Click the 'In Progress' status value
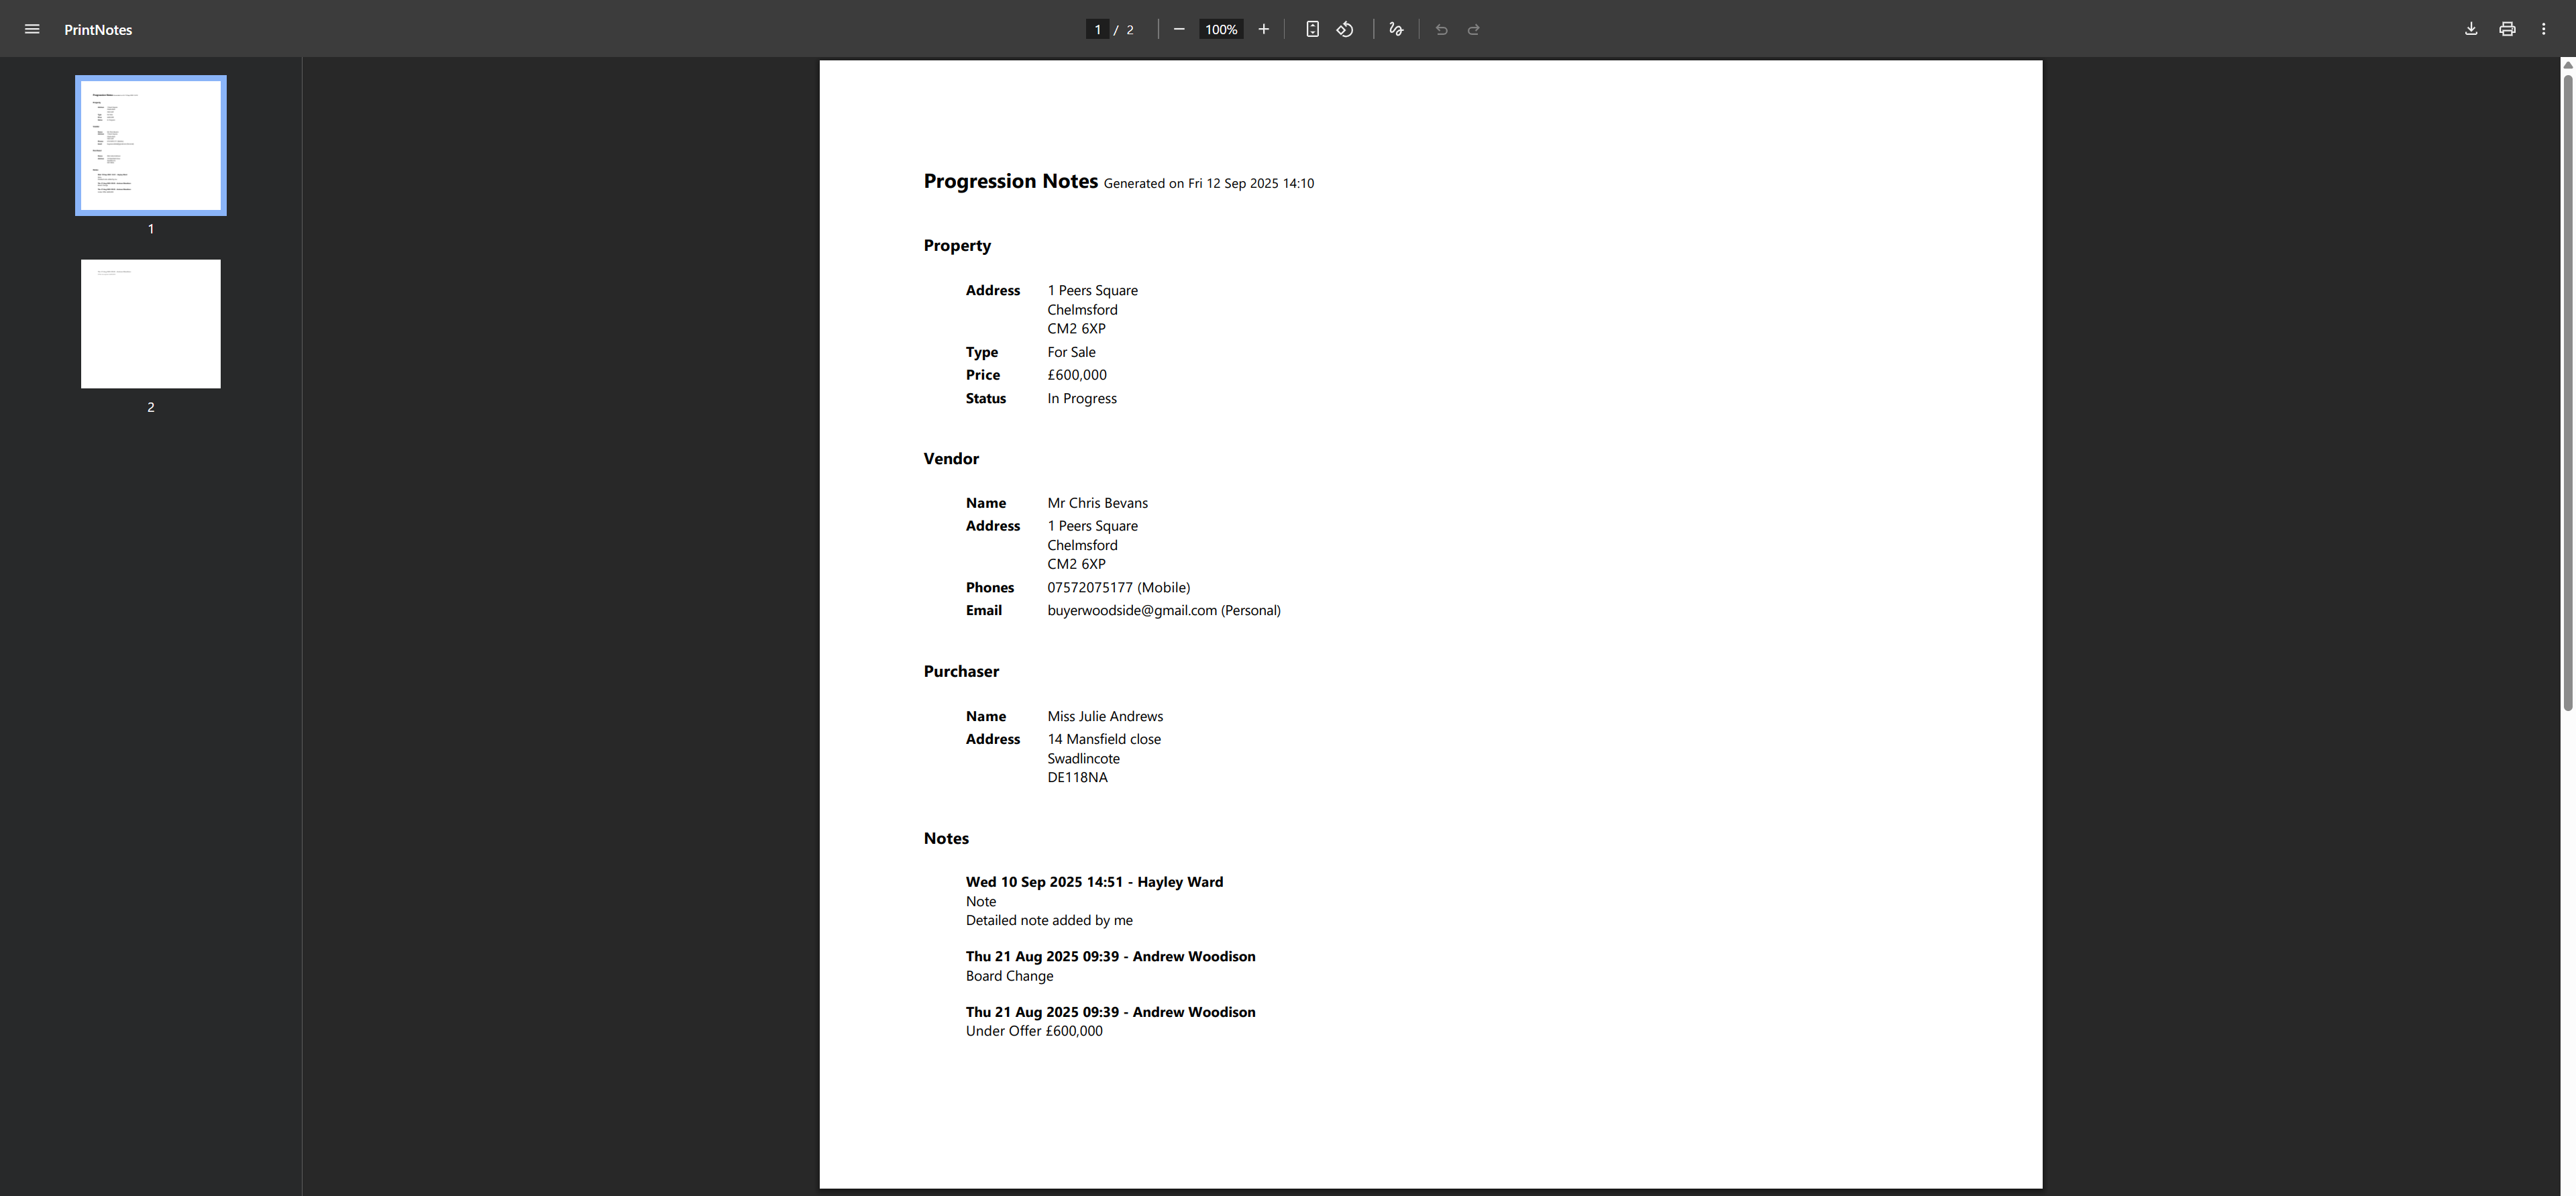Screen dimensions: 2576x1196 (1082, 398)
